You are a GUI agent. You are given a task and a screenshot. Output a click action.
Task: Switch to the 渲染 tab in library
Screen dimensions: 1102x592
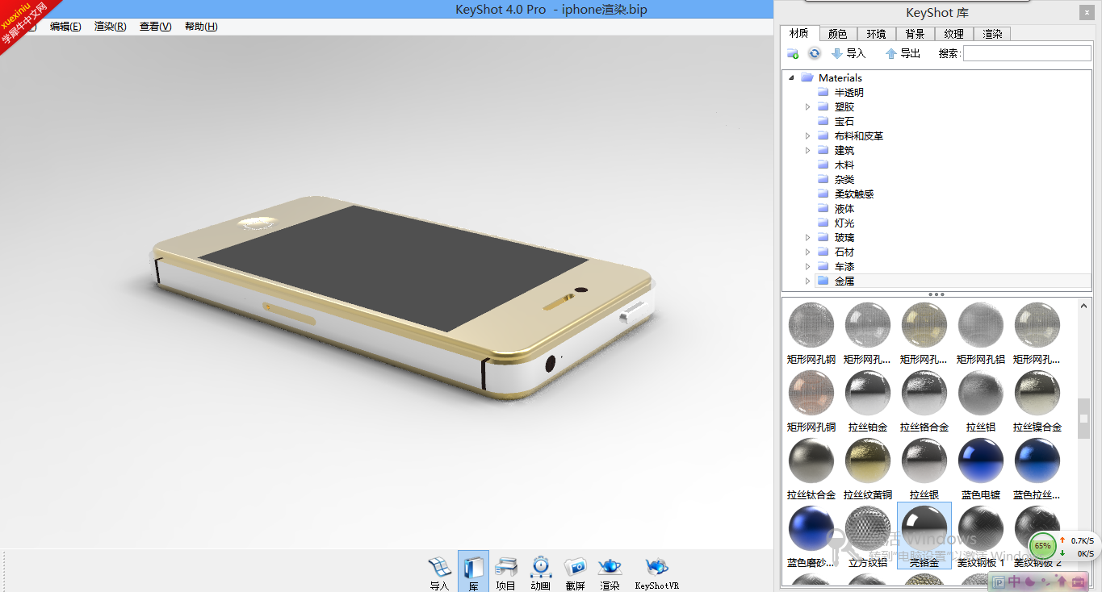point(992,34)
